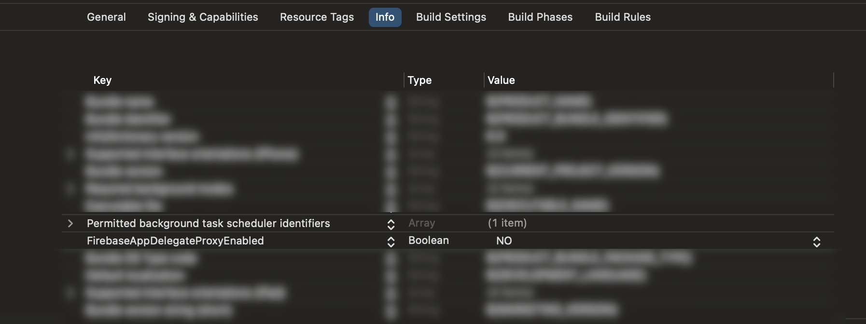The height and width of the screenshot is (324, 866).
Task: Open the Resource Tags tab
Action: 317,17
